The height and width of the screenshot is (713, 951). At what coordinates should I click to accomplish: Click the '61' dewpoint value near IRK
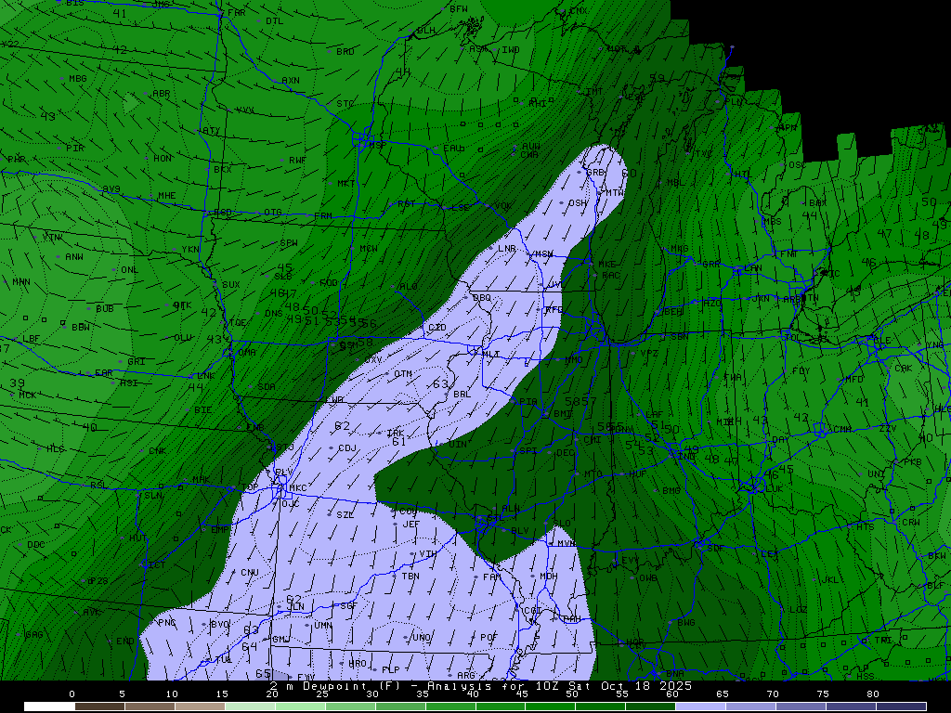[x=398, y=442]
